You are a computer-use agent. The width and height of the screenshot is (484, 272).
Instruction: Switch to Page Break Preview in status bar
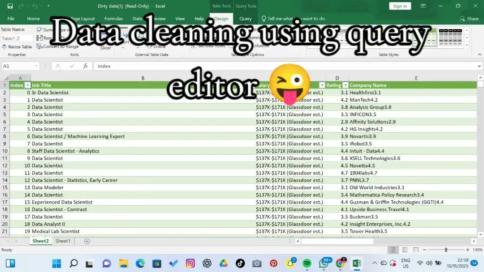pyautogui.click(x=416, y=250)
